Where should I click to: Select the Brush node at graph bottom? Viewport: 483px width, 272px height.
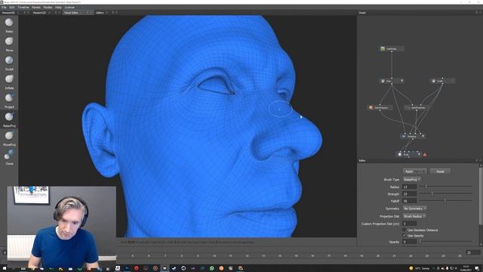point(408,154)
